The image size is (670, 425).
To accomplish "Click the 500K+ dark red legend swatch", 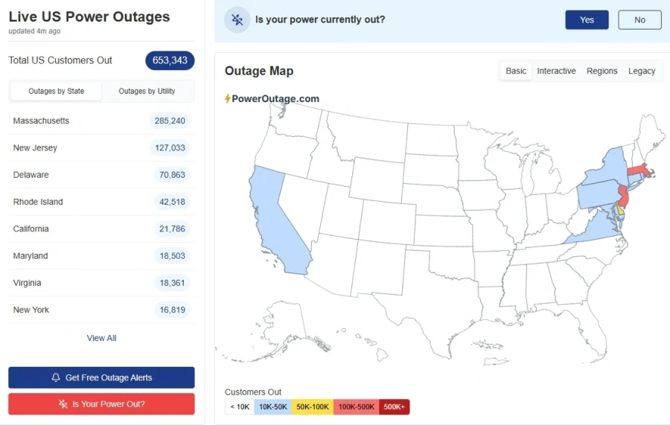I will 394,407.
